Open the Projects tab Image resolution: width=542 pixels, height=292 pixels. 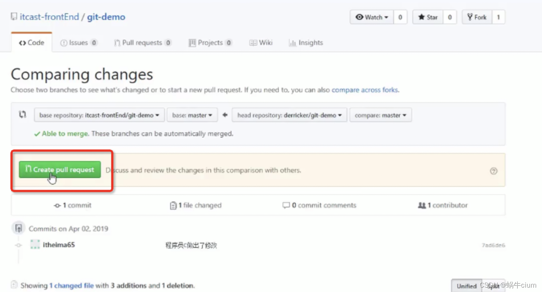pyautogui.click(x=210, y=43)
